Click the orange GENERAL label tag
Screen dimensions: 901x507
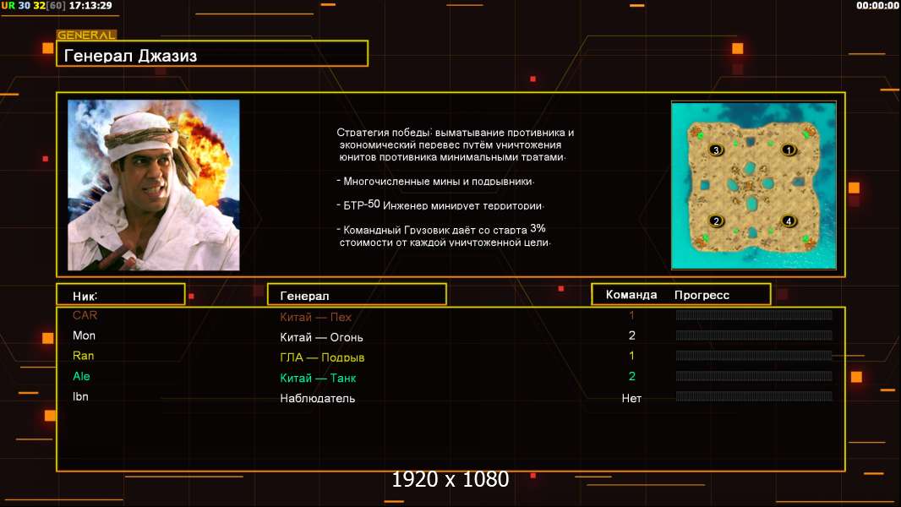pyautogui.click(x=86, y=35)
